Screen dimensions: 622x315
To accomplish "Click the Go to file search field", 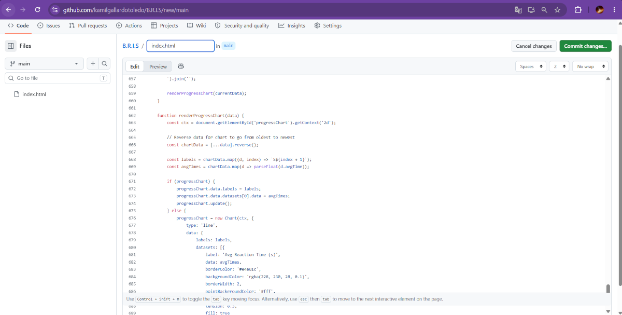I will [x=58, y=78].
